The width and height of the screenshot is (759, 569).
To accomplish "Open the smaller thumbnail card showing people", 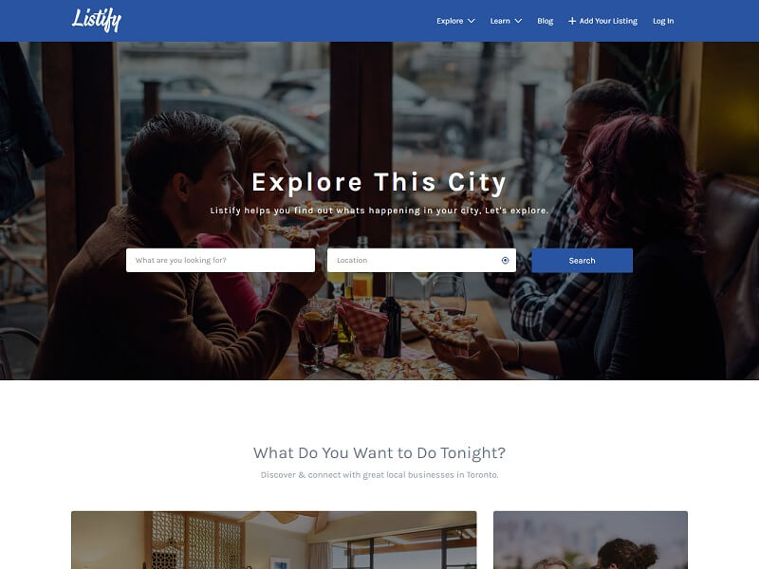I will 590,540.
